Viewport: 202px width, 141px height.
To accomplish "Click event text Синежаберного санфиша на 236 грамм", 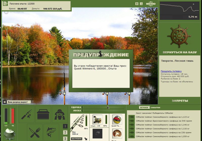I will (172, 132).
